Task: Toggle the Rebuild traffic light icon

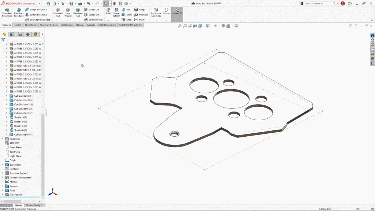Action: coord(114,3)
